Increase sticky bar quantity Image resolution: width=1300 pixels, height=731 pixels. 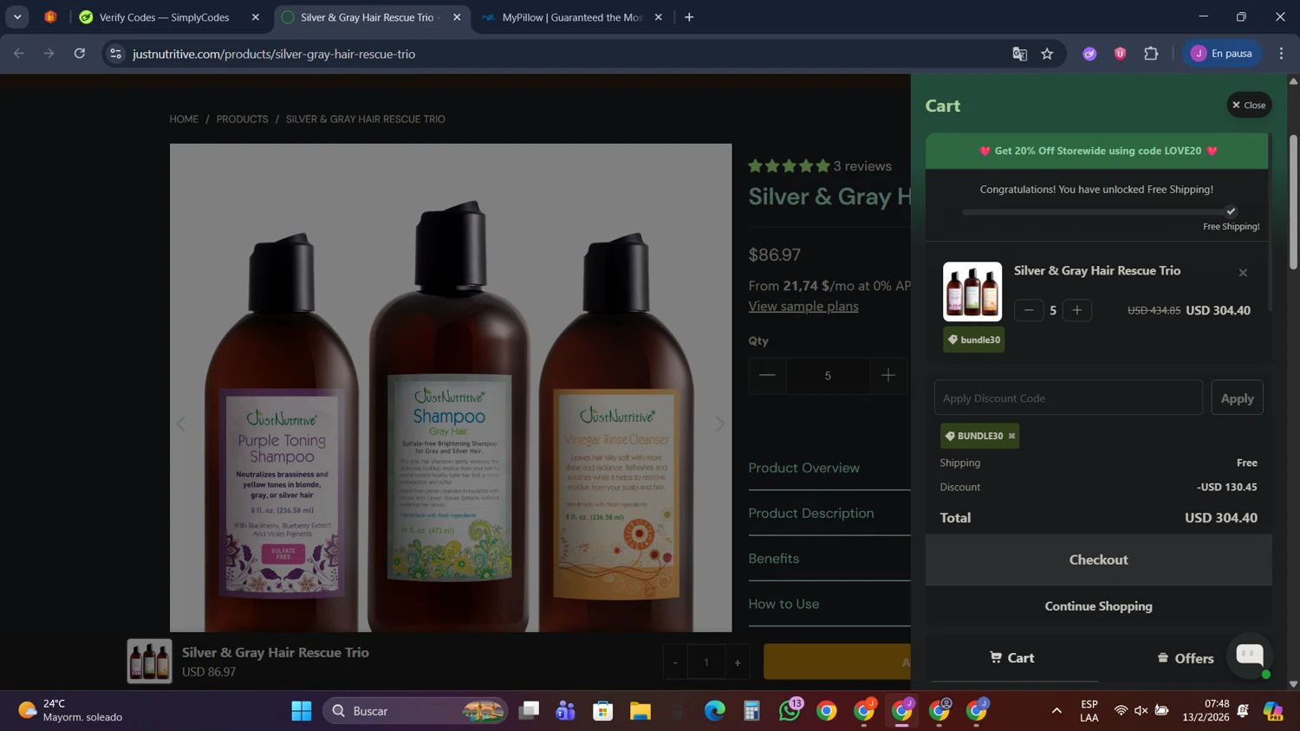click(738, 663)
